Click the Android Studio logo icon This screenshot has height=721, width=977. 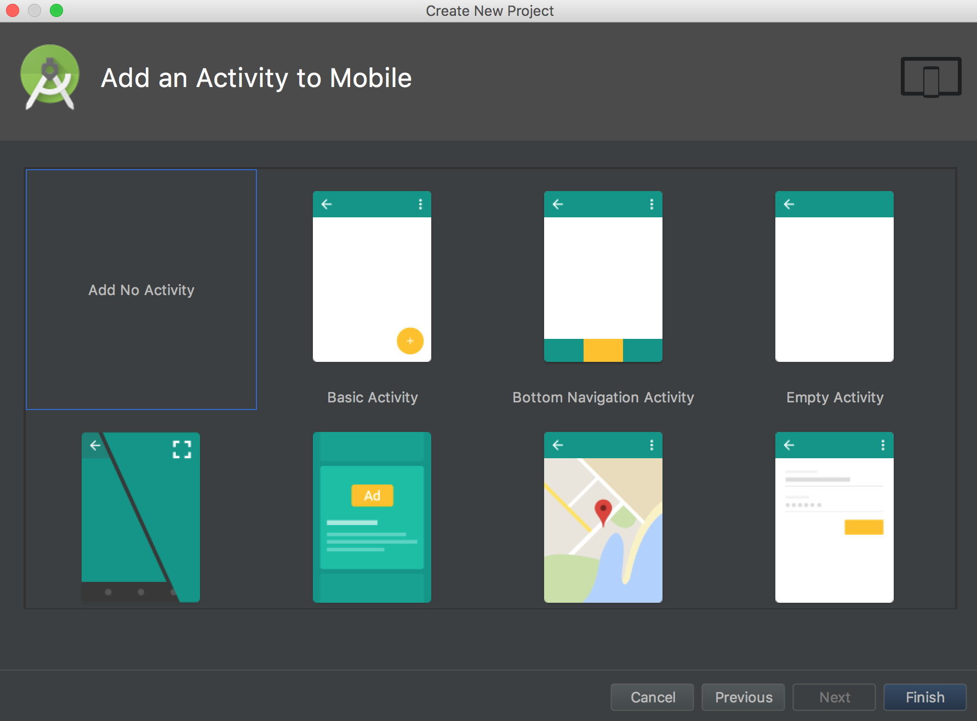[50, 77]
